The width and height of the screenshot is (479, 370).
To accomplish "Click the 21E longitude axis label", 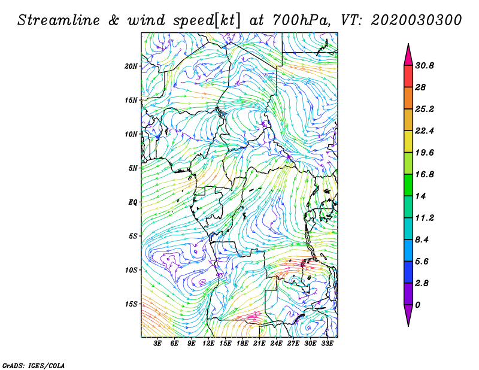I will (260, 344).
